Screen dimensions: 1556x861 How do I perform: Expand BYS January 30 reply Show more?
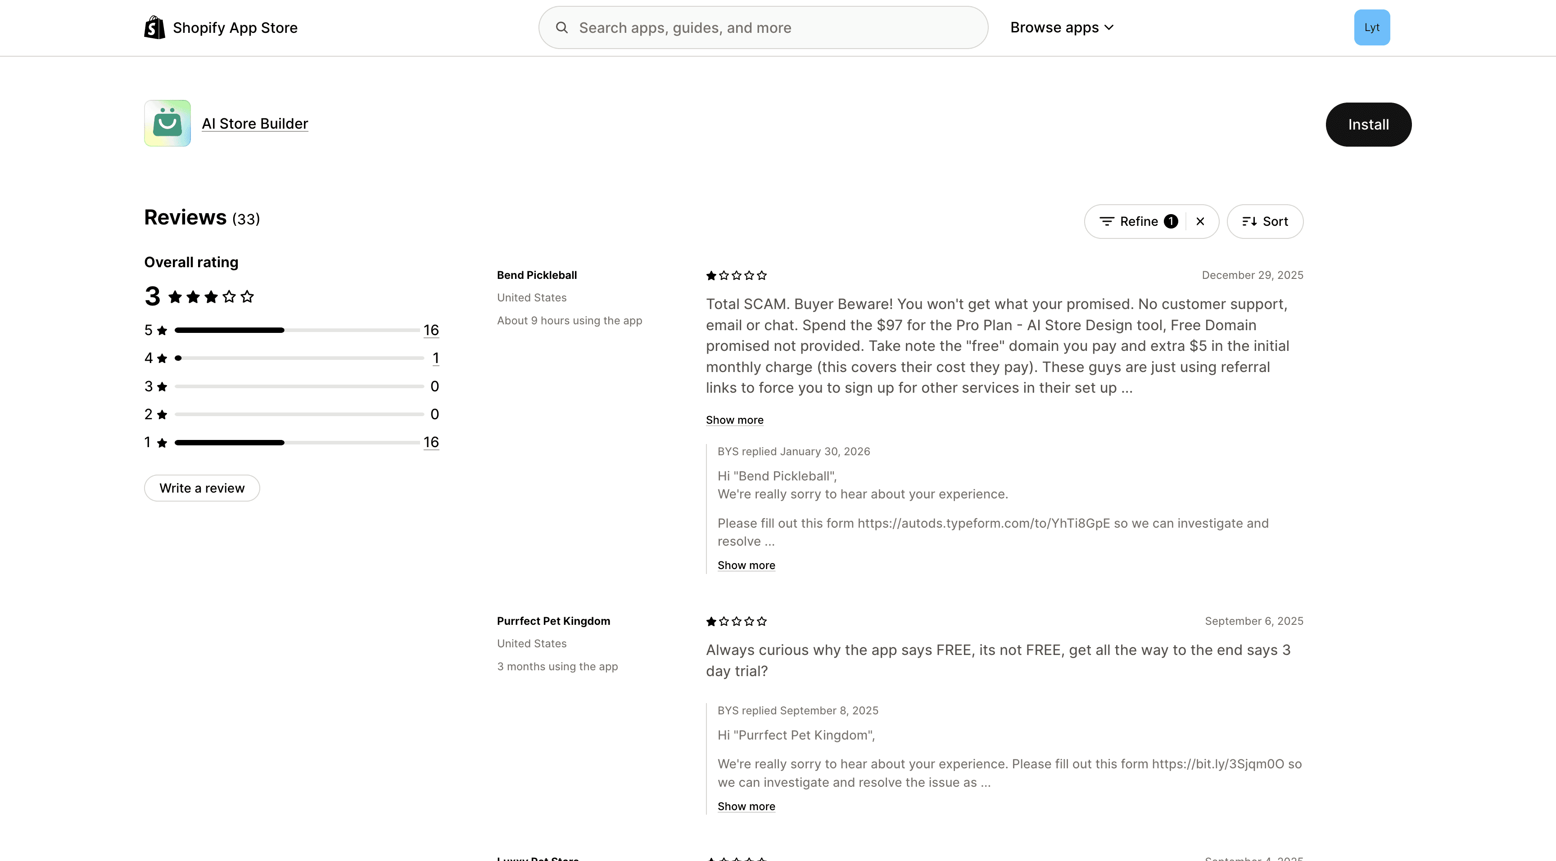pos(746,565)
